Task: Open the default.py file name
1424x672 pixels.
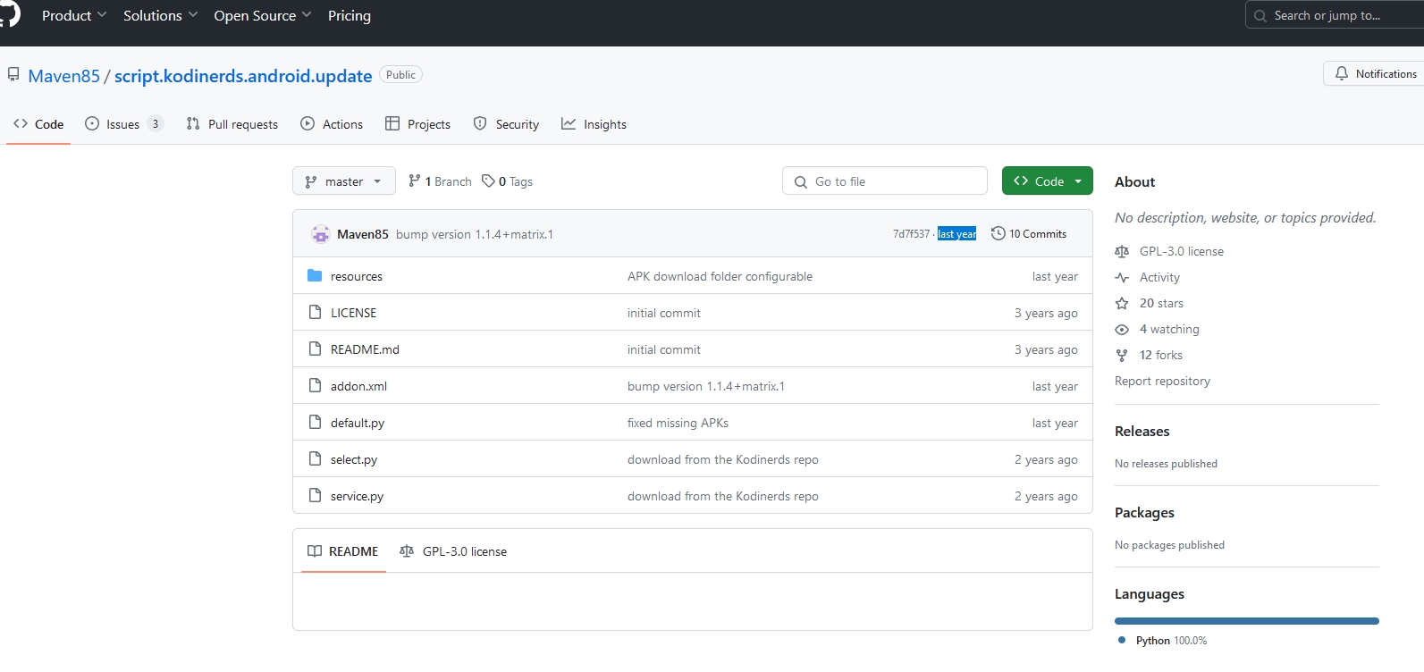Action: 358,423
